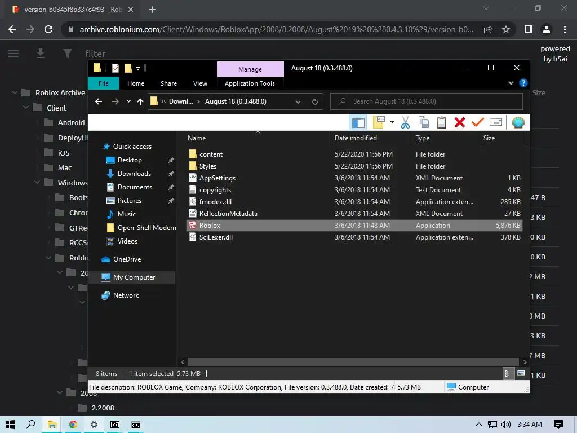Click the Manage contextual tab
The height and width of the screenshot is (433, 577).
pos(250,69)
